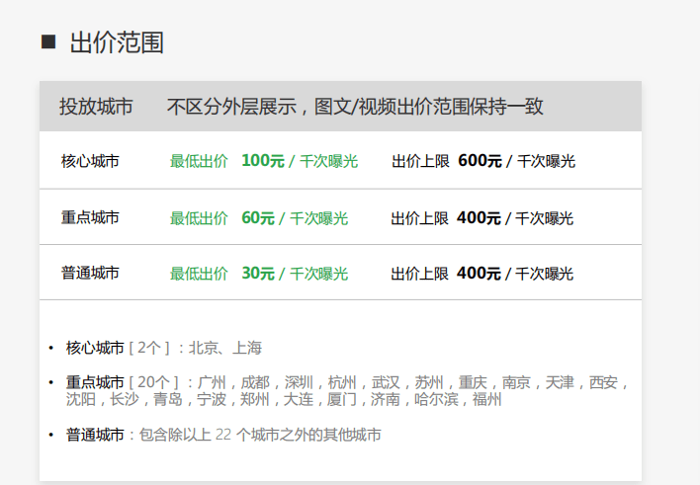Click the 600元 bid upper limit value
The width and height of the screenshot is (700, 485).
pos(479,161)
